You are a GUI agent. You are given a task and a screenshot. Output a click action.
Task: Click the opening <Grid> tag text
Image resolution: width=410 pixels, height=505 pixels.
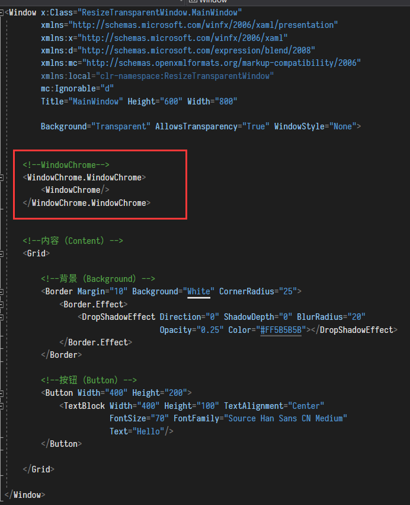pyautogui.click(x=36, y=253)
